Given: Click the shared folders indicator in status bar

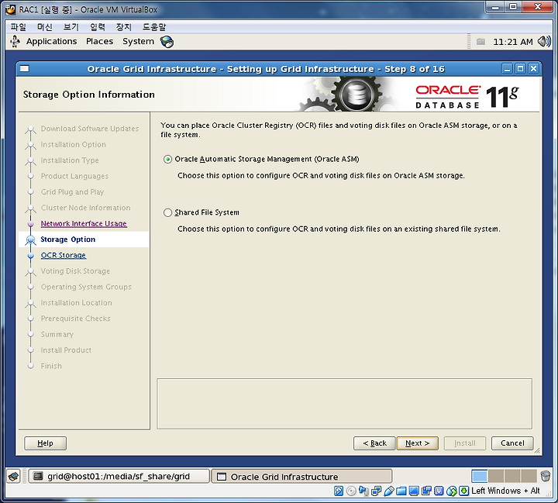Looking at the screenshot, I should click(401, 491).
